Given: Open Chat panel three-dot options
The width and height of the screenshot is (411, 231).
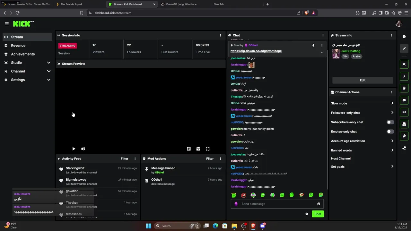Looking at the screenshot, I should coord(323,35).
